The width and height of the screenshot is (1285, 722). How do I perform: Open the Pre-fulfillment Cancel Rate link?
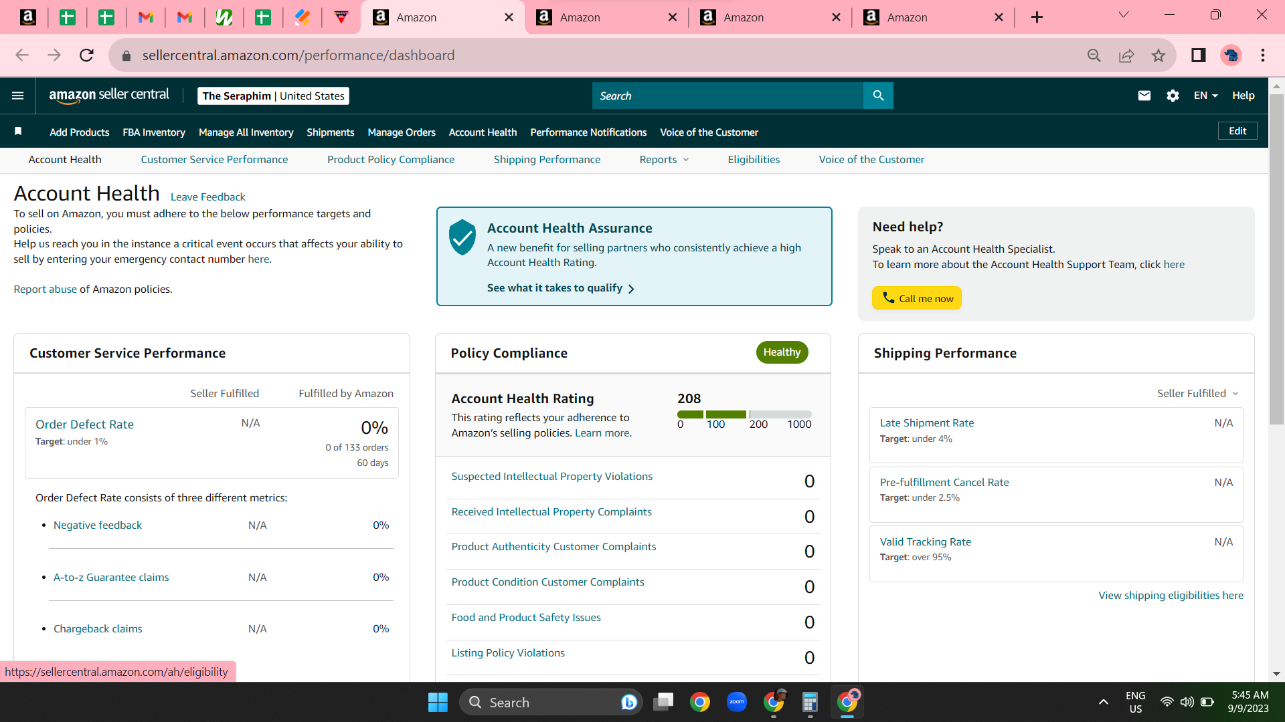944,483
